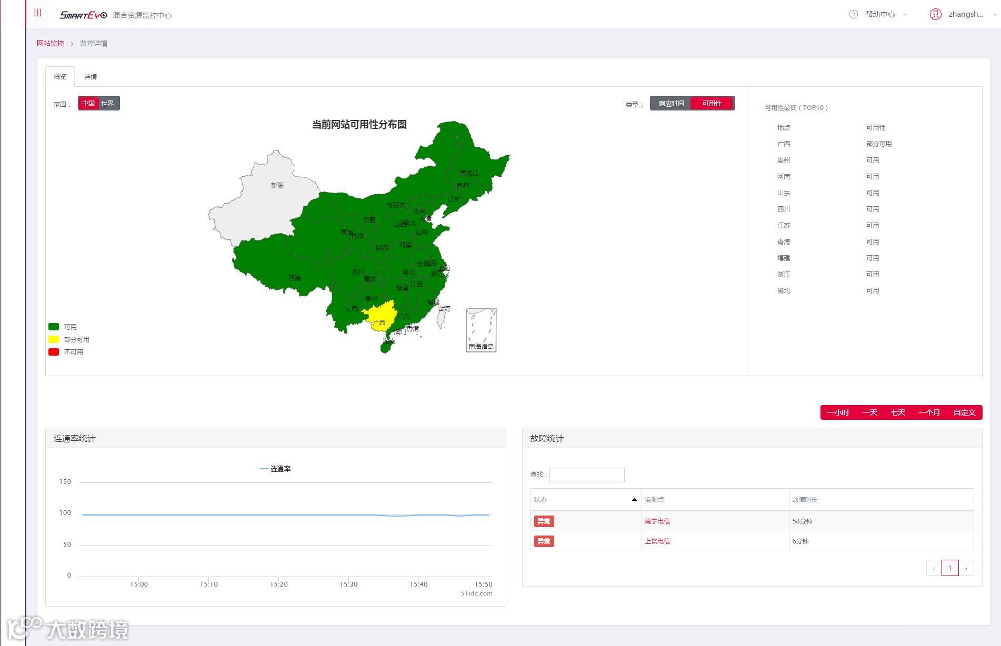The image size is (1001, 646).
Task: Click the user avatar icon
Action: pyautogui.click(x=935, y=14)
